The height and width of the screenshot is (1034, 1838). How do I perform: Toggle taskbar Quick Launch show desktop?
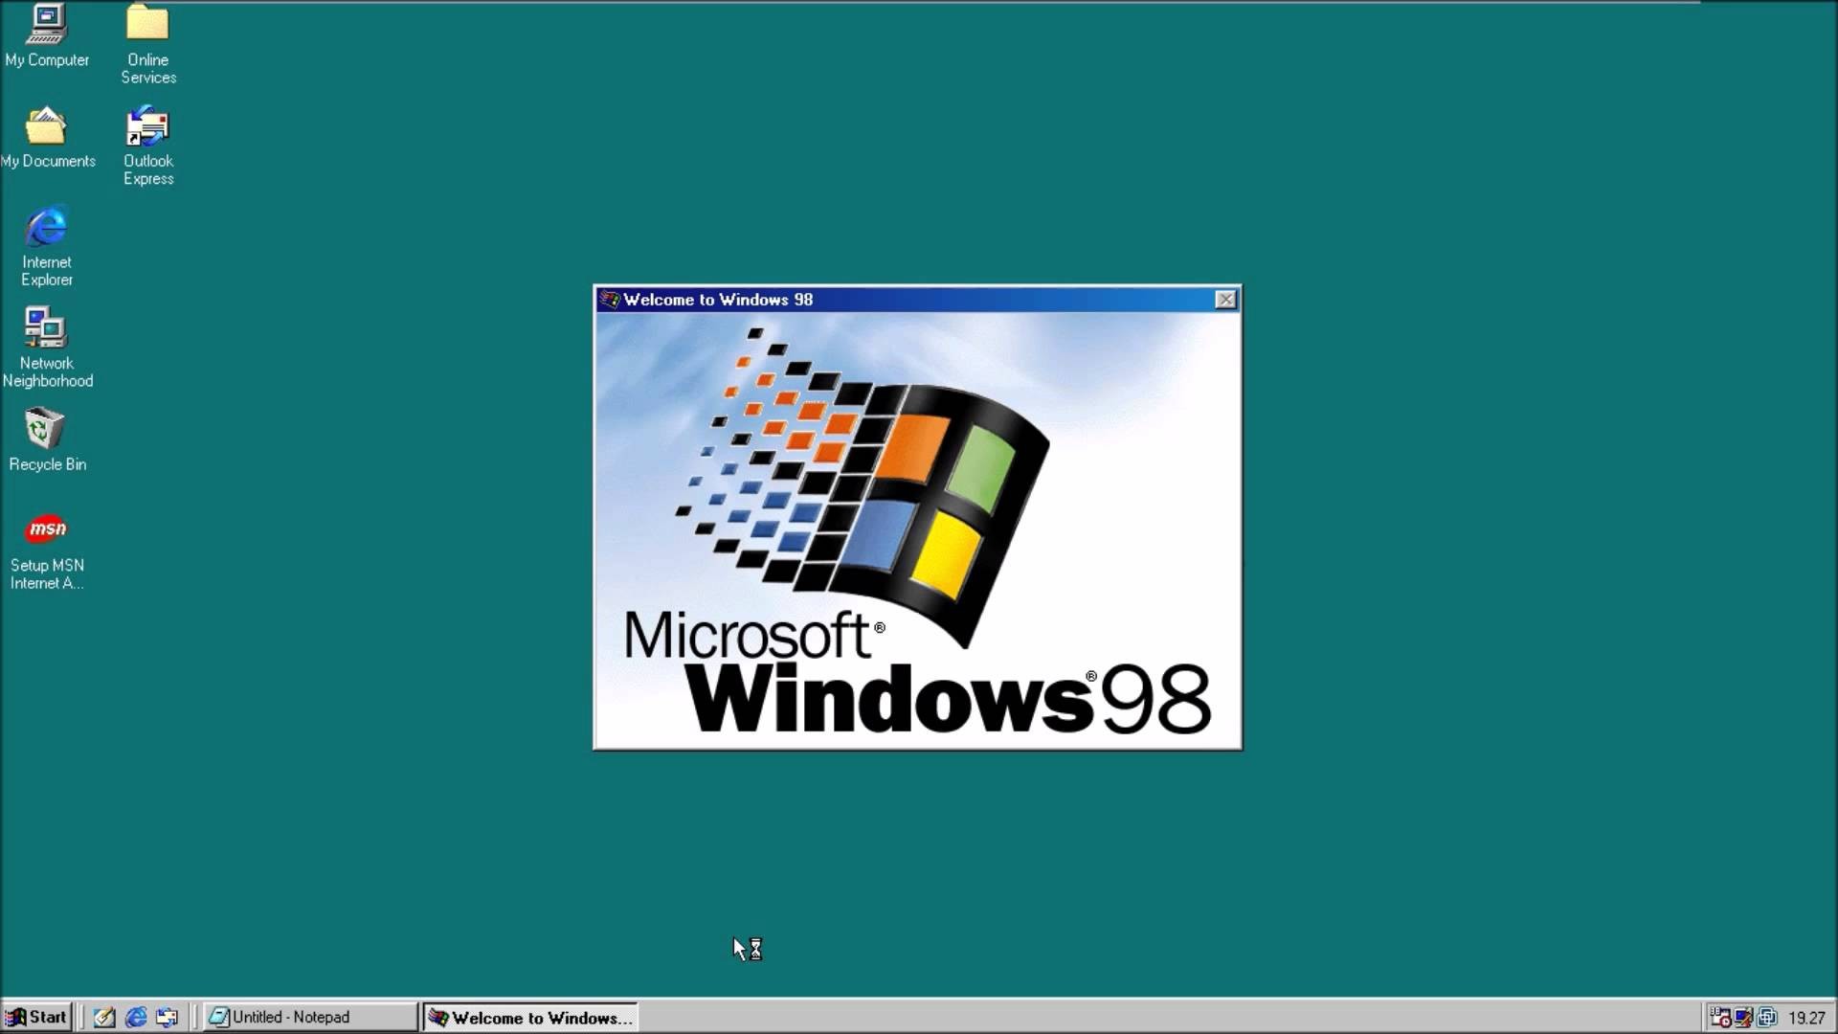point(103,1017)
